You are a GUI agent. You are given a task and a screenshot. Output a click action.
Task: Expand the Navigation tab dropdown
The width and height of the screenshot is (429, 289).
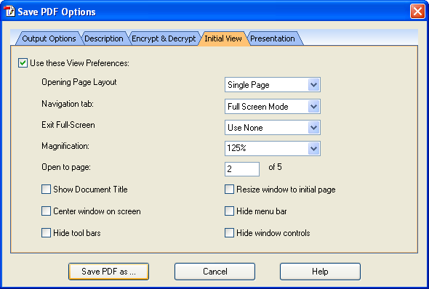(x=273, y=106)
